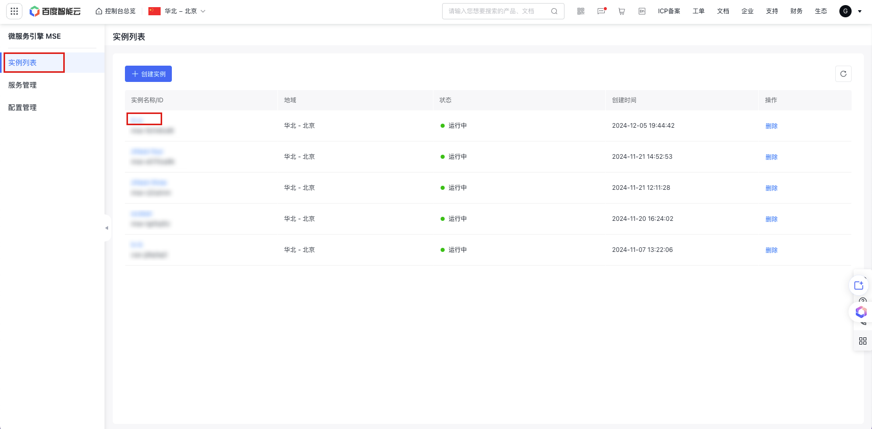The height and width of the screenshot is (429, 872).
Task: Open the product grid menu icon
Action: pos(14,11)
